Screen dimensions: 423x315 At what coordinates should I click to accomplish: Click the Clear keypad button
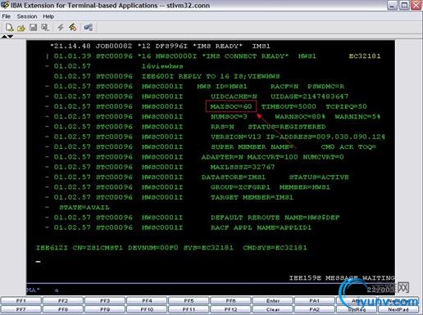pyautogui.click(x=273, y=309)
